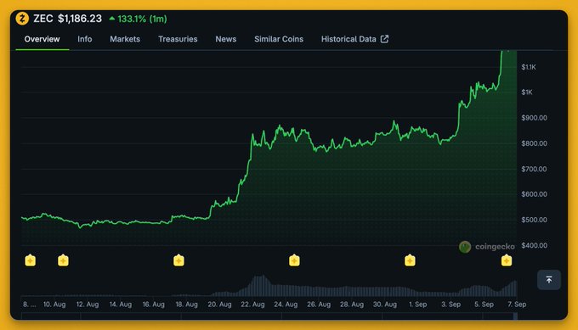Switch to the Info tab

tap(85, 39)
